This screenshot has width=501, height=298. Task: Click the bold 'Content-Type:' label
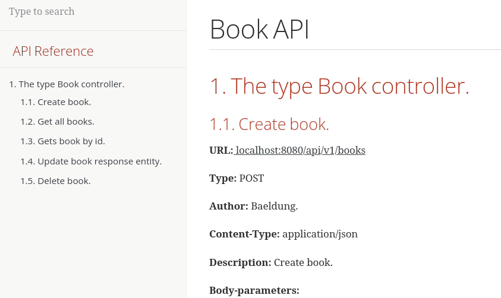(x=244, y=234)
